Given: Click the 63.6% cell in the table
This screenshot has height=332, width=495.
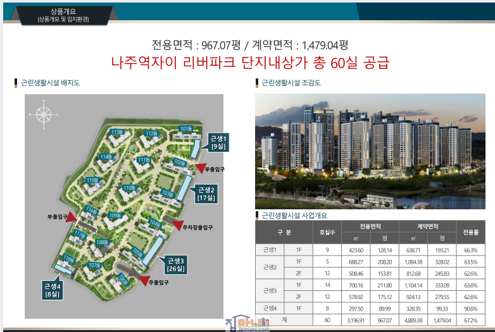Looking at the screenshot, I should (471, 285).
